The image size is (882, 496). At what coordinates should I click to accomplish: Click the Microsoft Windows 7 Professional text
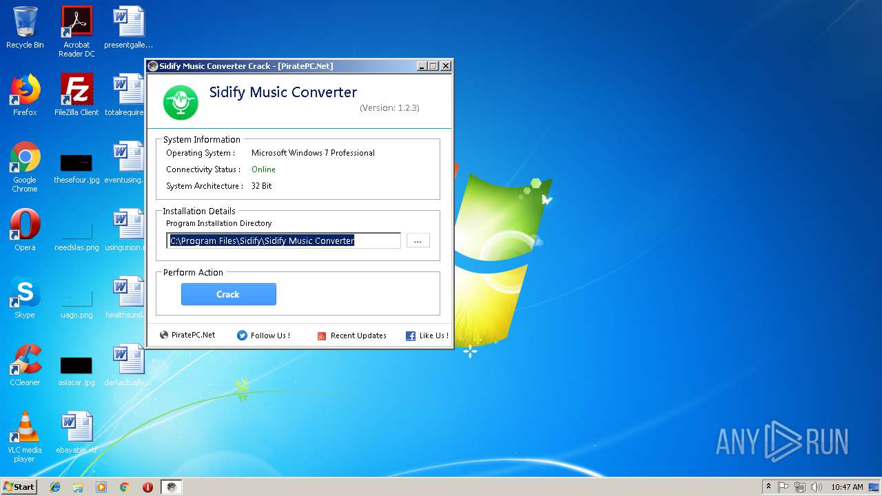pyautogui.click(x=313, y=153)
